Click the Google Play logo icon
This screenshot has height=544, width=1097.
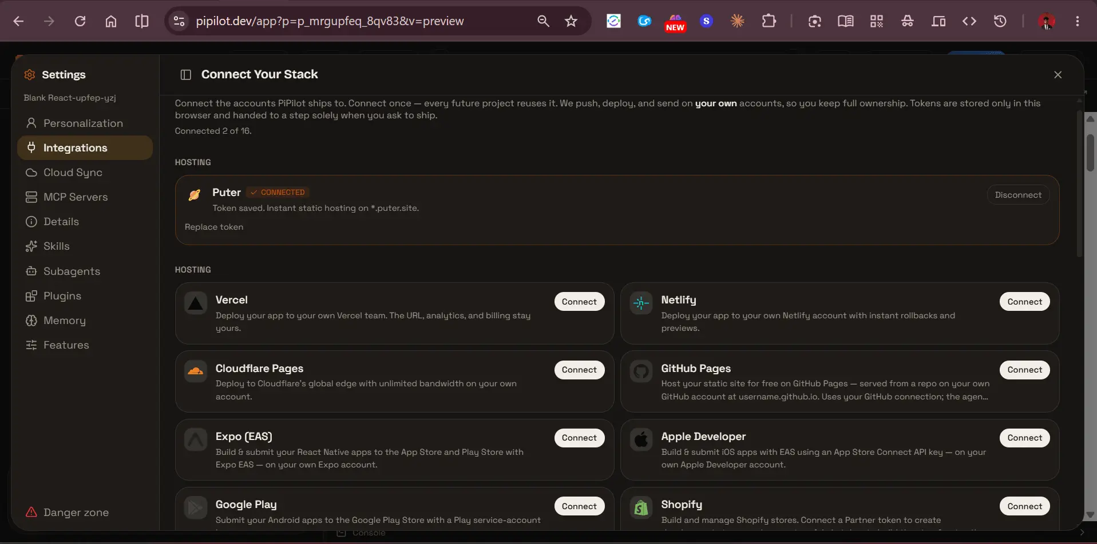[x=196, y=507]
